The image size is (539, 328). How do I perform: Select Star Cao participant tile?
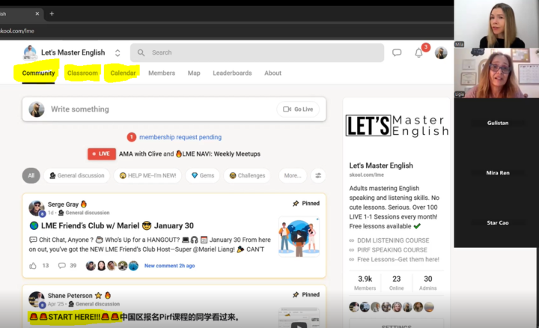pos(497,222)
